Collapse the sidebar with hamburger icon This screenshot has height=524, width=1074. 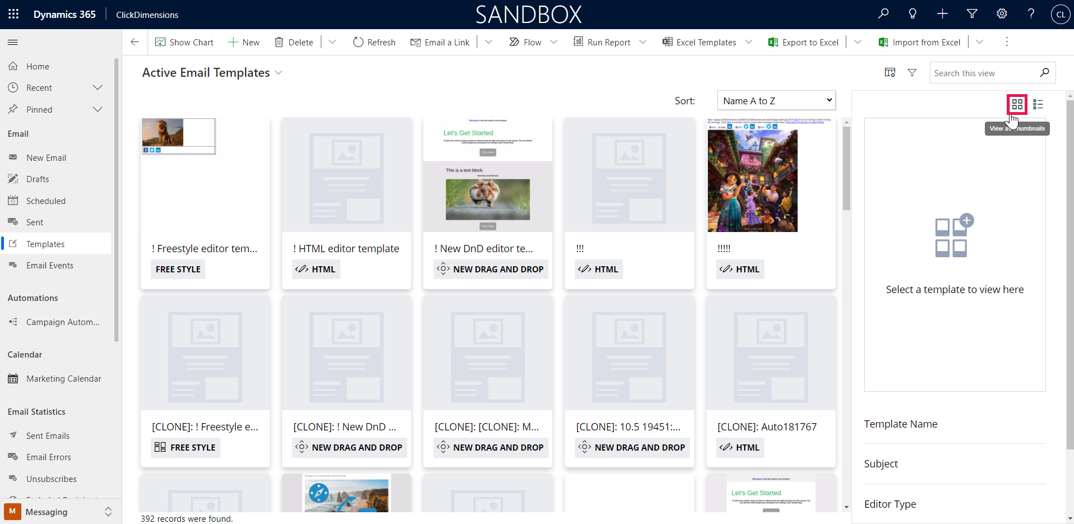point(13,42)
